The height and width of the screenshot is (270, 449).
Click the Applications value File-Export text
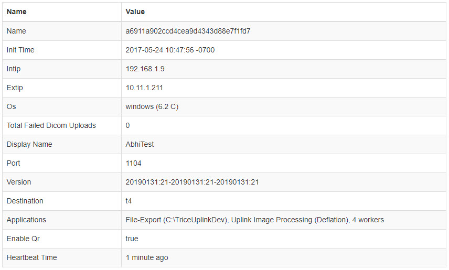tap(255, 220)
